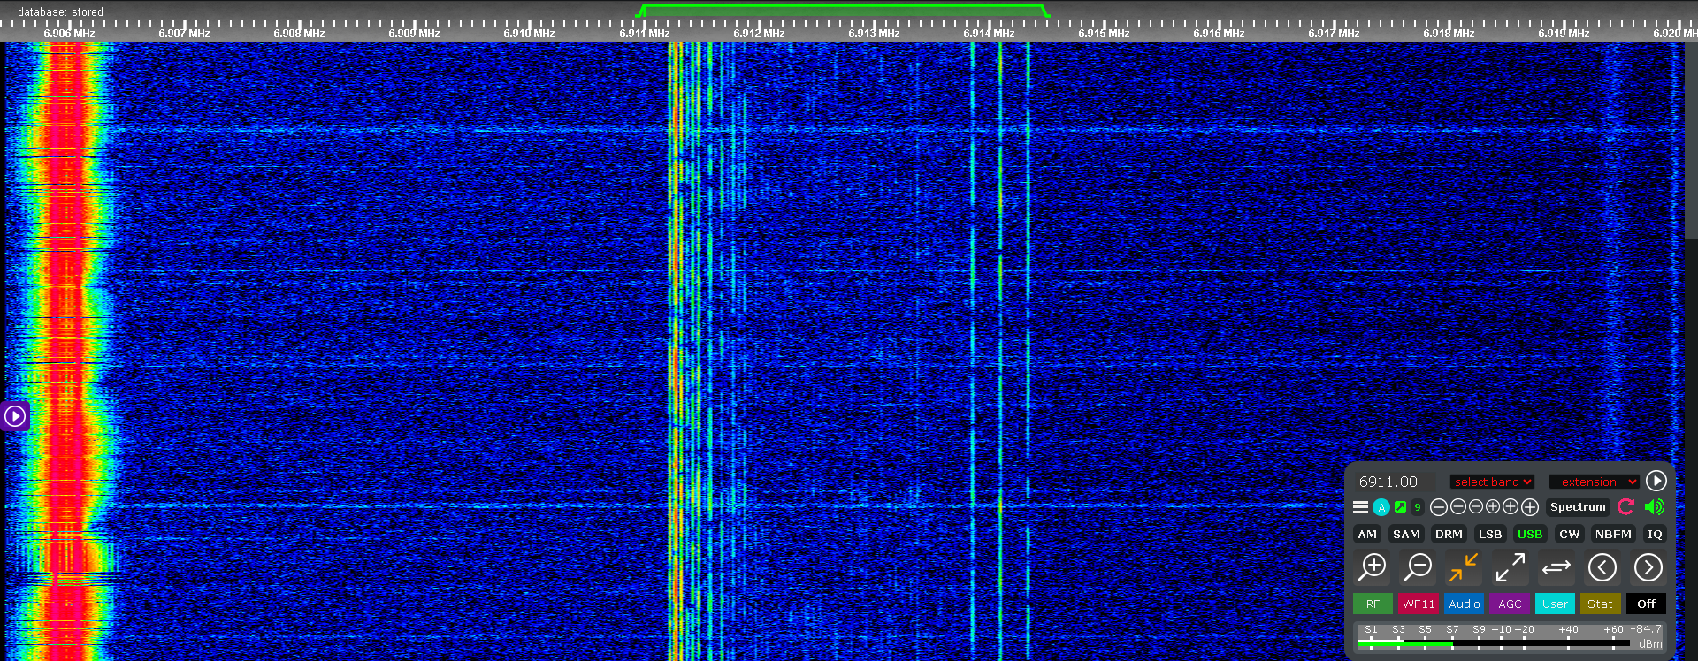The height and width of the screenshot is (661, 1698).
Task: Click the 6.919 MHz frequency scale label
Action: tap(1564, 34)
